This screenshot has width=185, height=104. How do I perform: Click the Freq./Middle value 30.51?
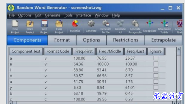click(102, 82)
